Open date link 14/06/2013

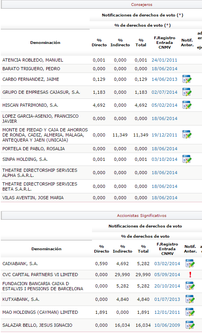(x=164, y=80)
